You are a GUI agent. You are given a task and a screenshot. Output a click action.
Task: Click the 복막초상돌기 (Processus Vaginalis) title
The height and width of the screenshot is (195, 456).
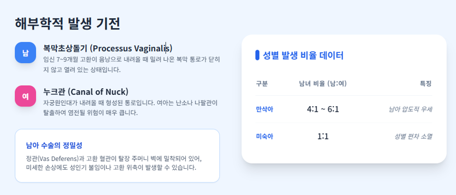pos(108,48)
